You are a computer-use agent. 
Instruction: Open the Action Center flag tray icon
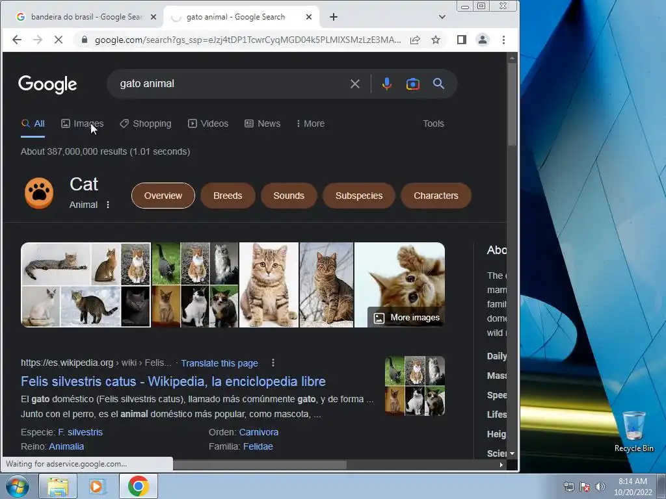click(x=585, y=487)
